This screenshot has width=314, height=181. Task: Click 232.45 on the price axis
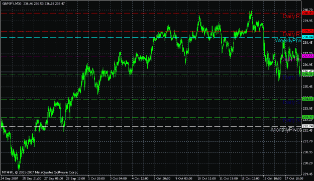(308, 131)
